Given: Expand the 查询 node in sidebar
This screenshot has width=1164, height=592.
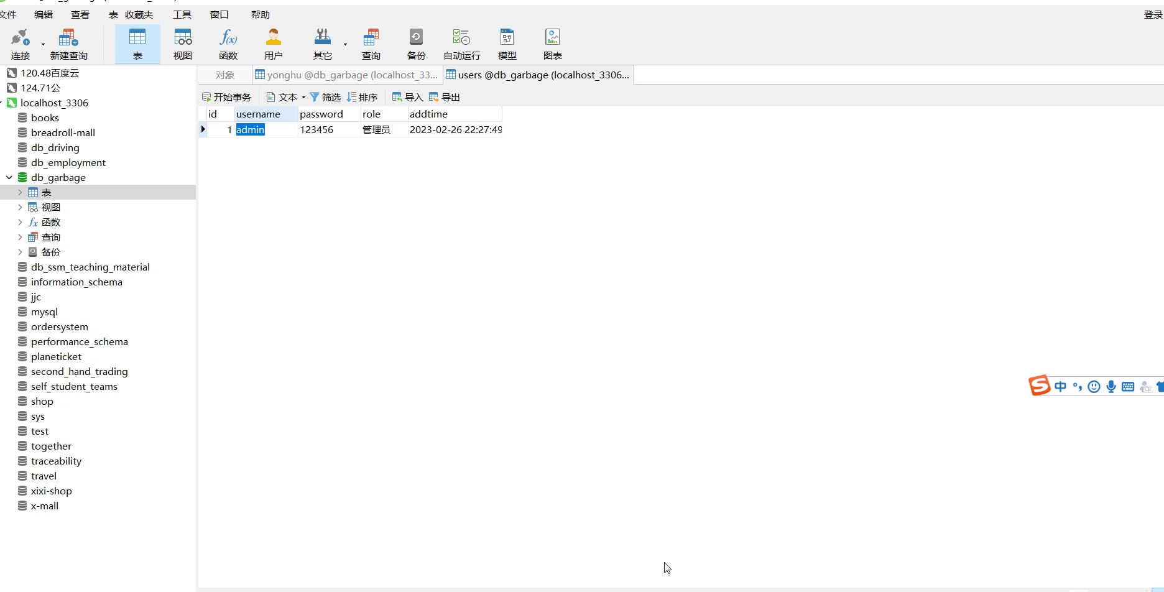Looking at the screenshot, I should click(20, 238).
